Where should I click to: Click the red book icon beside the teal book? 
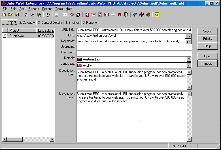pos(141,15)
